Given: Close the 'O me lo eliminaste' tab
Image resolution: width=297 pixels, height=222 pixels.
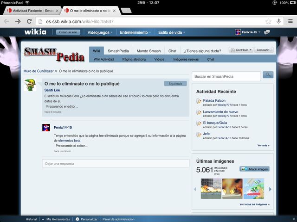Looking at the screenshot, I should pos(114,11).
